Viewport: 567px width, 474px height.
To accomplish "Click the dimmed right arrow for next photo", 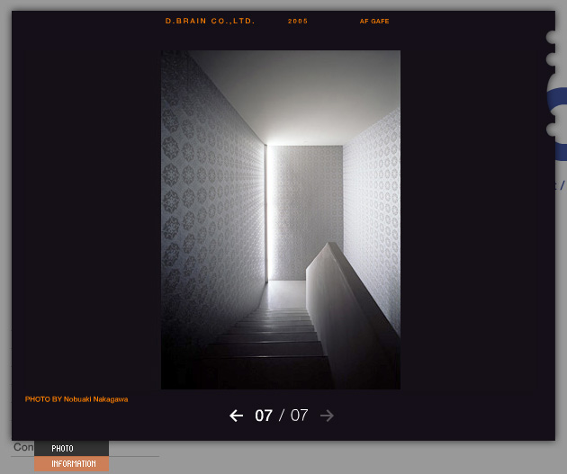I will [327, 416].
